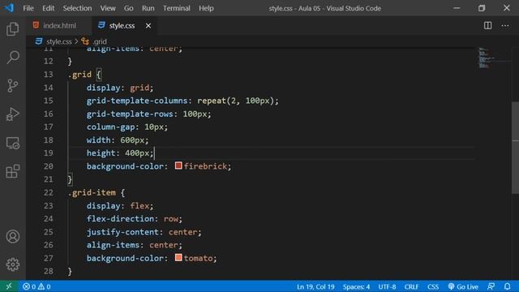Click the .grid-item selector on line 22

point(92,193)
